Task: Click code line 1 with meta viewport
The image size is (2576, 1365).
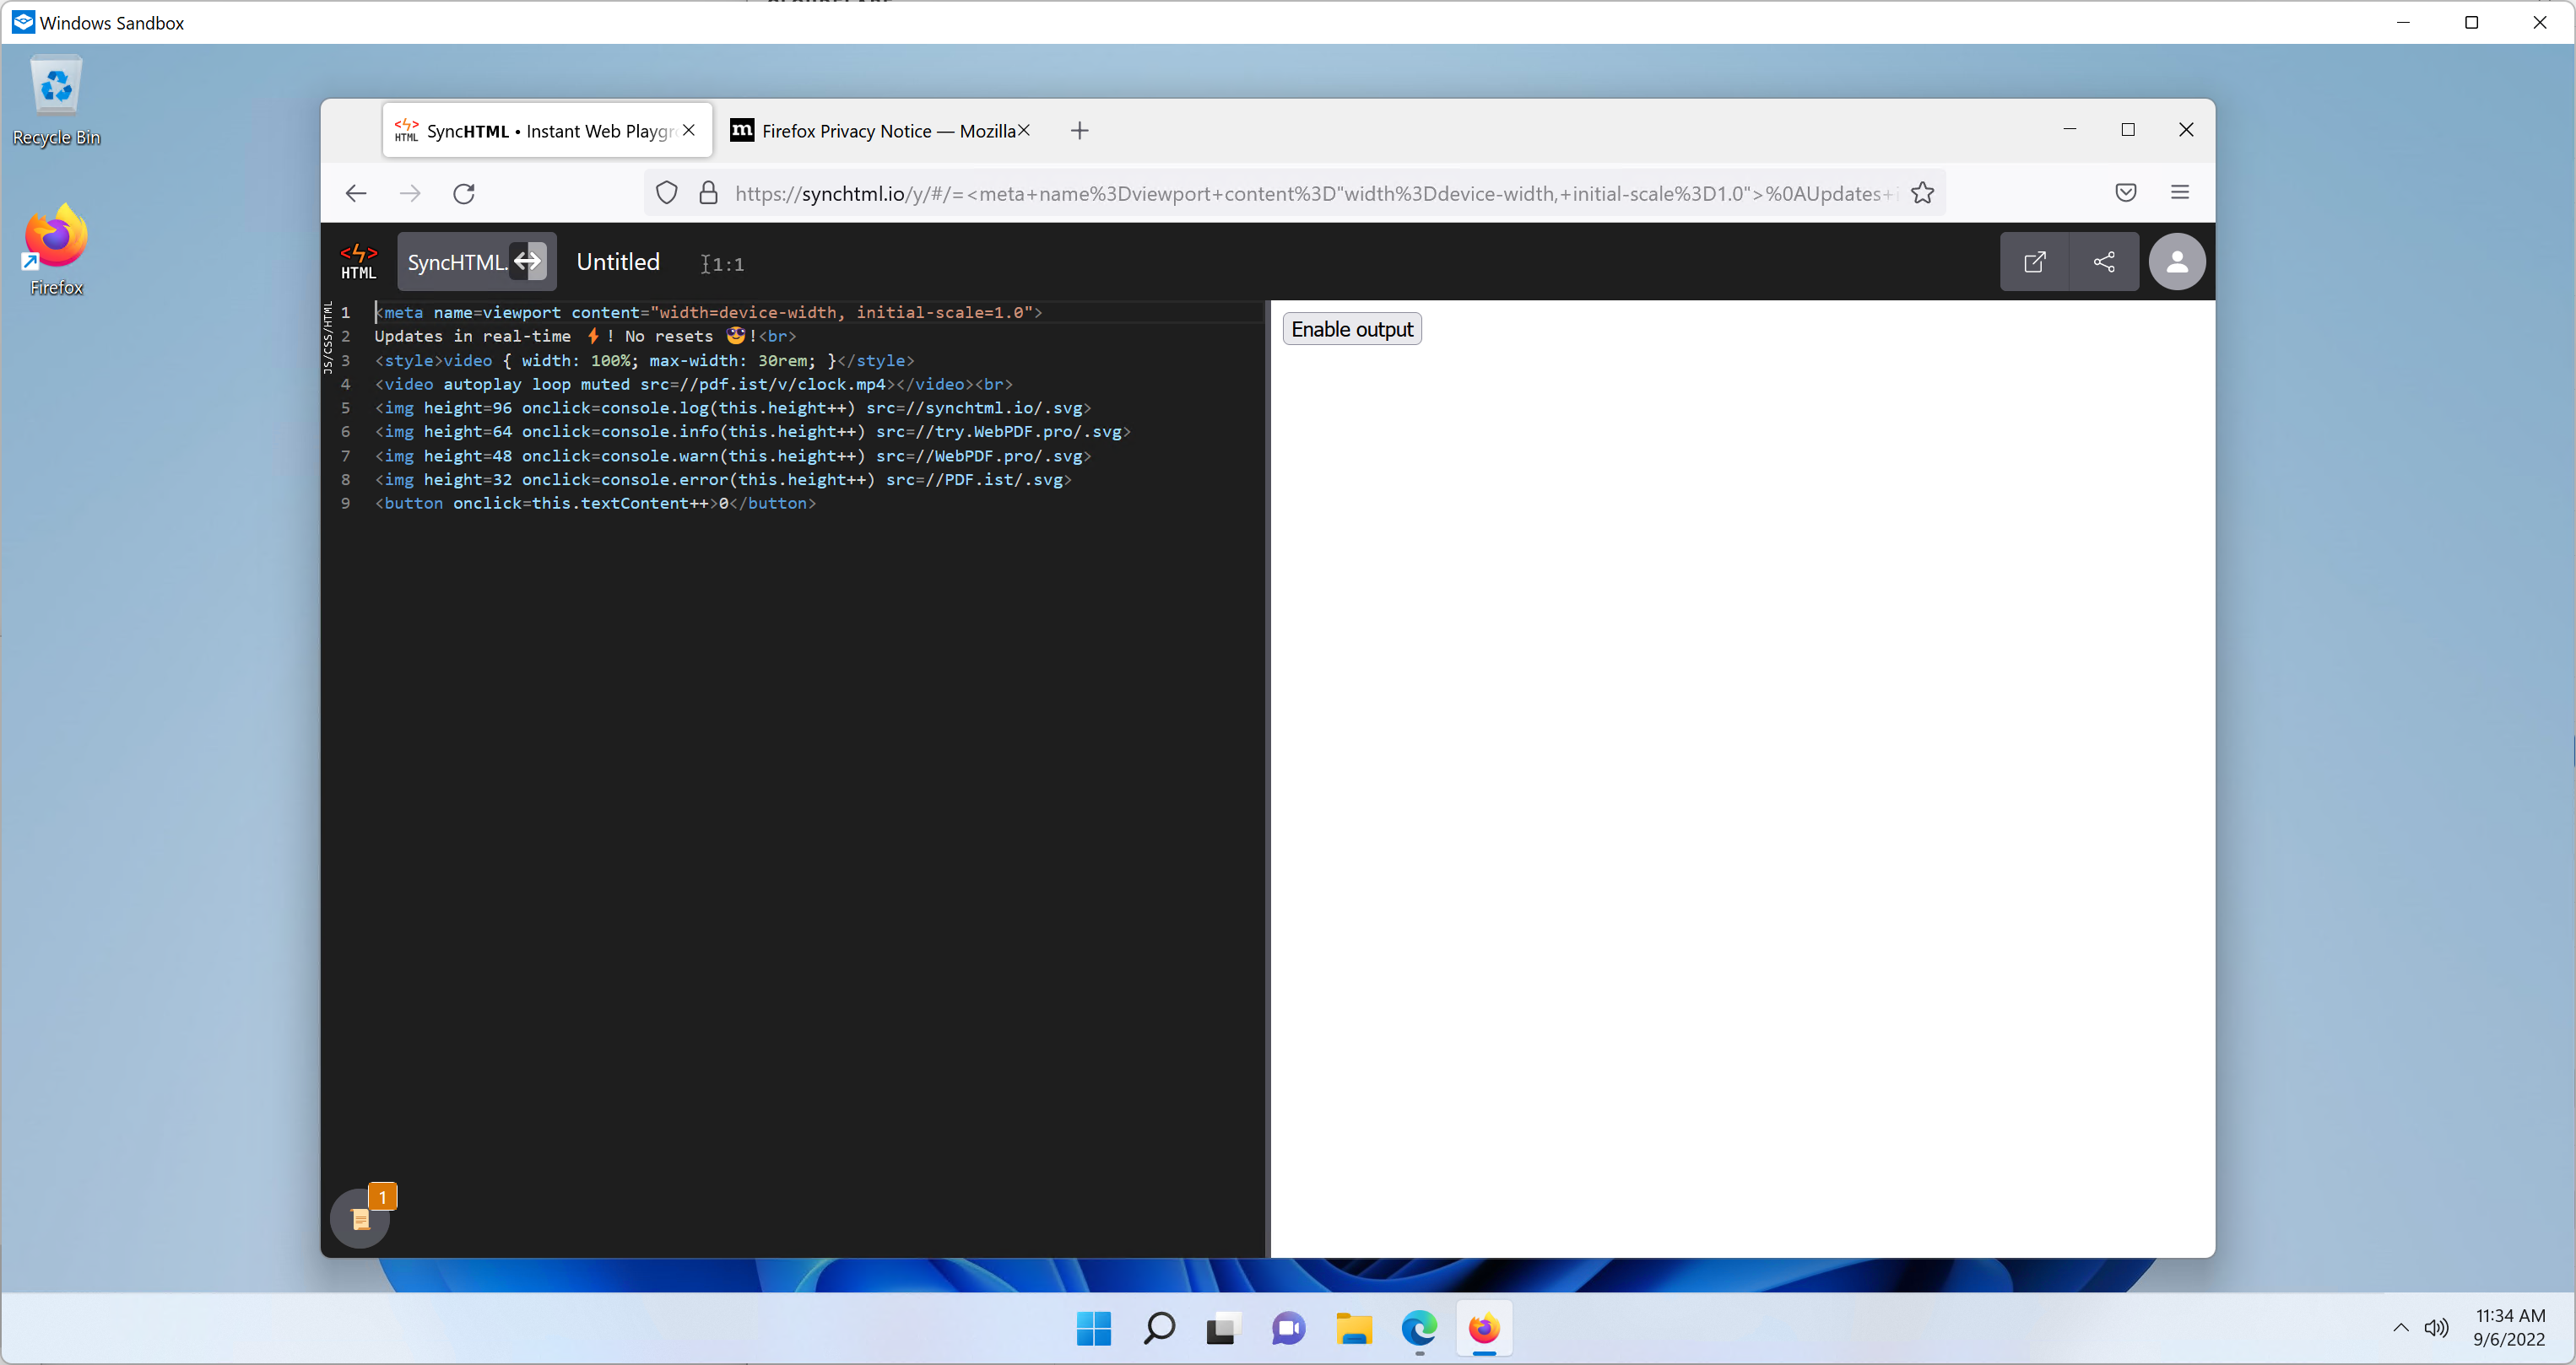Action: click(708, 313)
